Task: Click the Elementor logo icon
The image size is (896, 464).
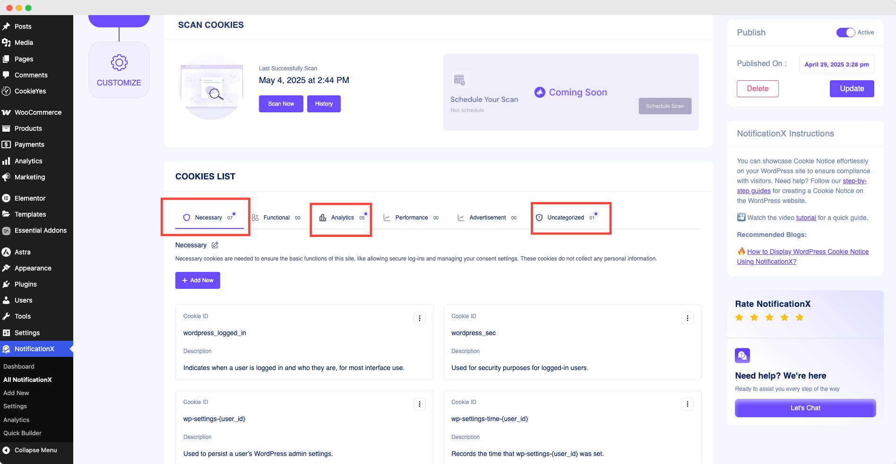Action: 6,198
